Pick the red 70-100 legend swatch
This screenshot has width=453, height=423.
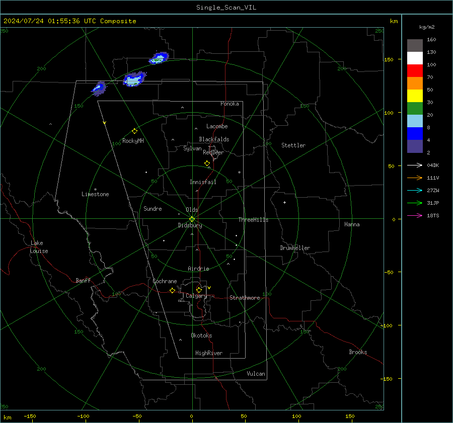(x=415, y=71)
